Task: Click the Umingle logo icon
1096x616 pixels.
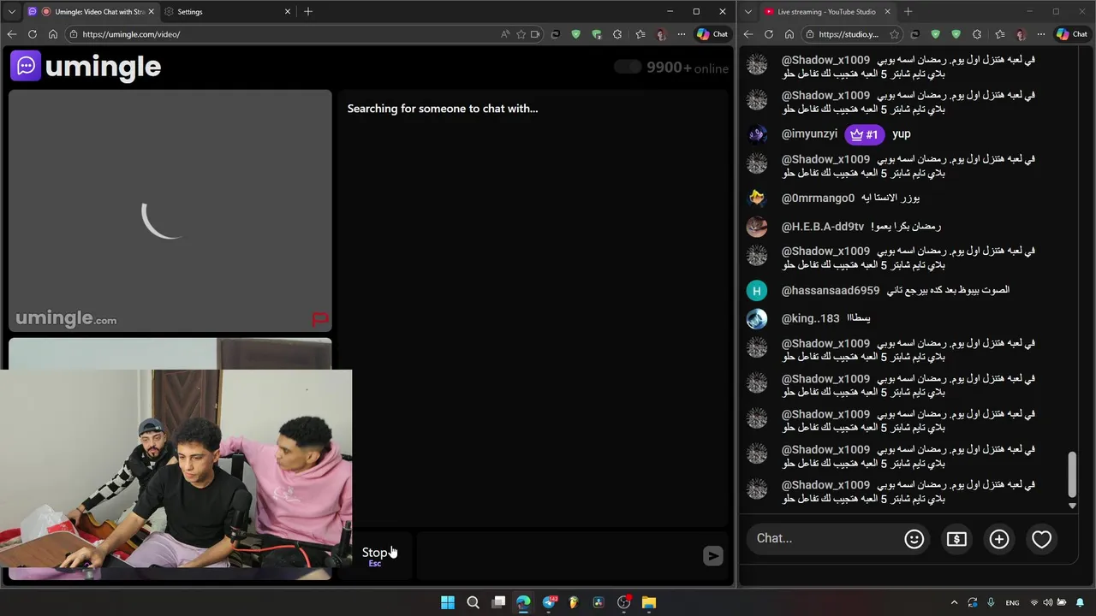Action: coord(26,66)
